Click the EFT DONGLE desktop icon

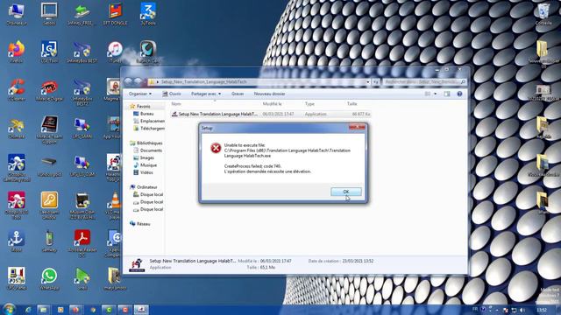115,14
